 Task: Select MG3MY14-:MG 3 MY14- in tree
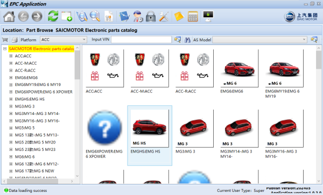click(x=37, y=113)
